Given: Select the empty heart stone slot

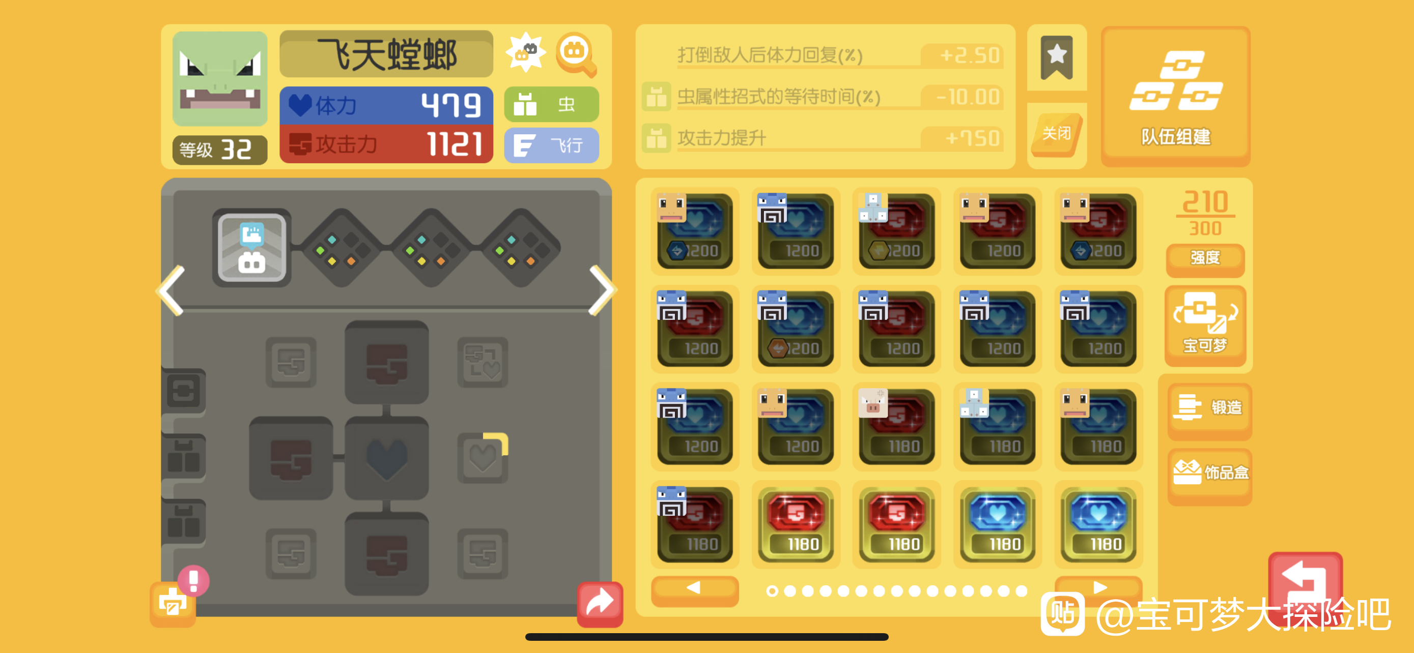Looking at the screenshot, I should pyautogui.click(x=483, y=457).
